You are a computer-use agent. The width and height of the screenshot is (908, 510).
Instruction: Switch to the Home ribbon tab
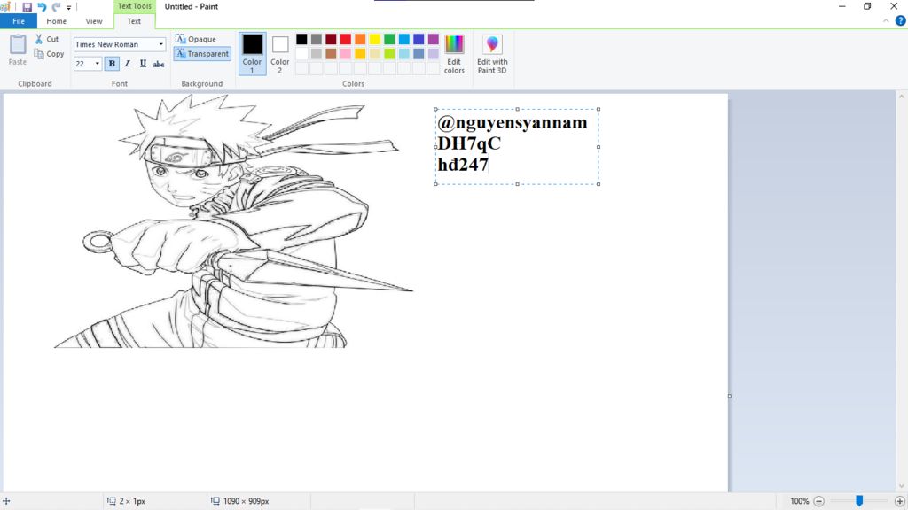(56, 21)
